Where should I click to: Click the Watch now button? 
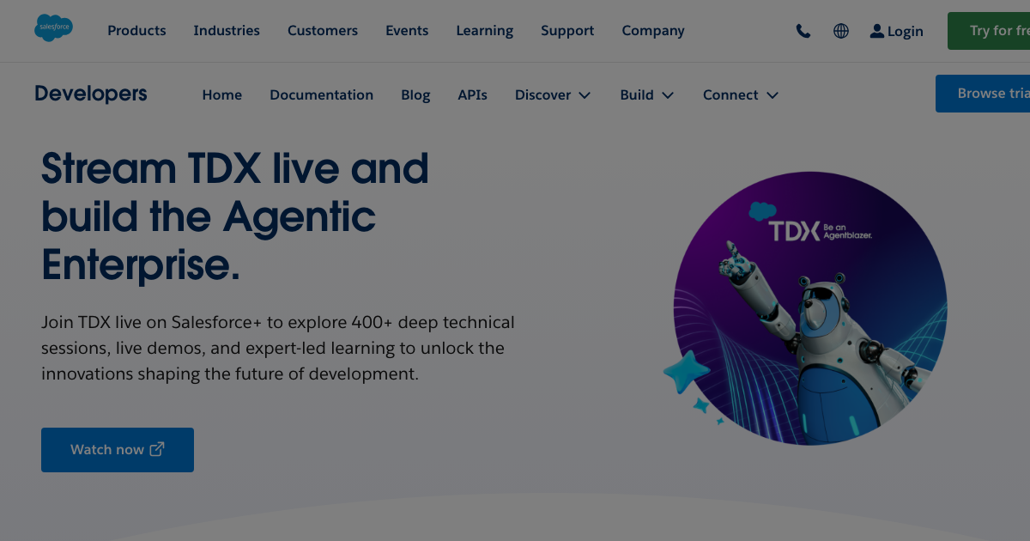(117, 449)
